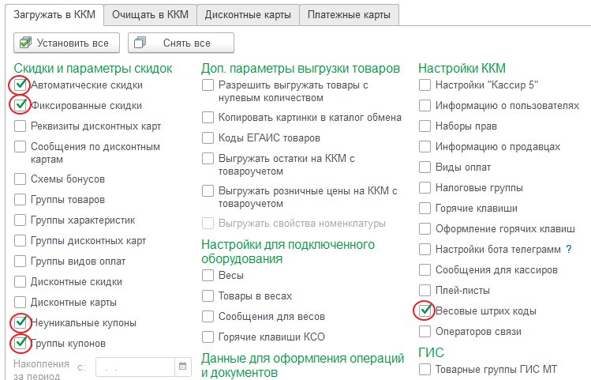Check Настройки "Кассир 5" checkbox
The height and width of the screenshot is (380, 591).
click(425, 85)
